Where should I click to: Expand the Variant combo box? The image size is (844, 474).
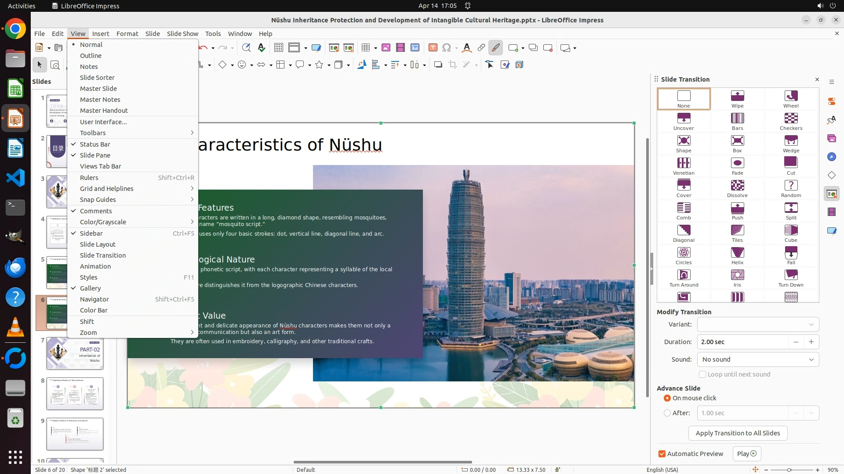pyautogui.click(x=758, y=324)
